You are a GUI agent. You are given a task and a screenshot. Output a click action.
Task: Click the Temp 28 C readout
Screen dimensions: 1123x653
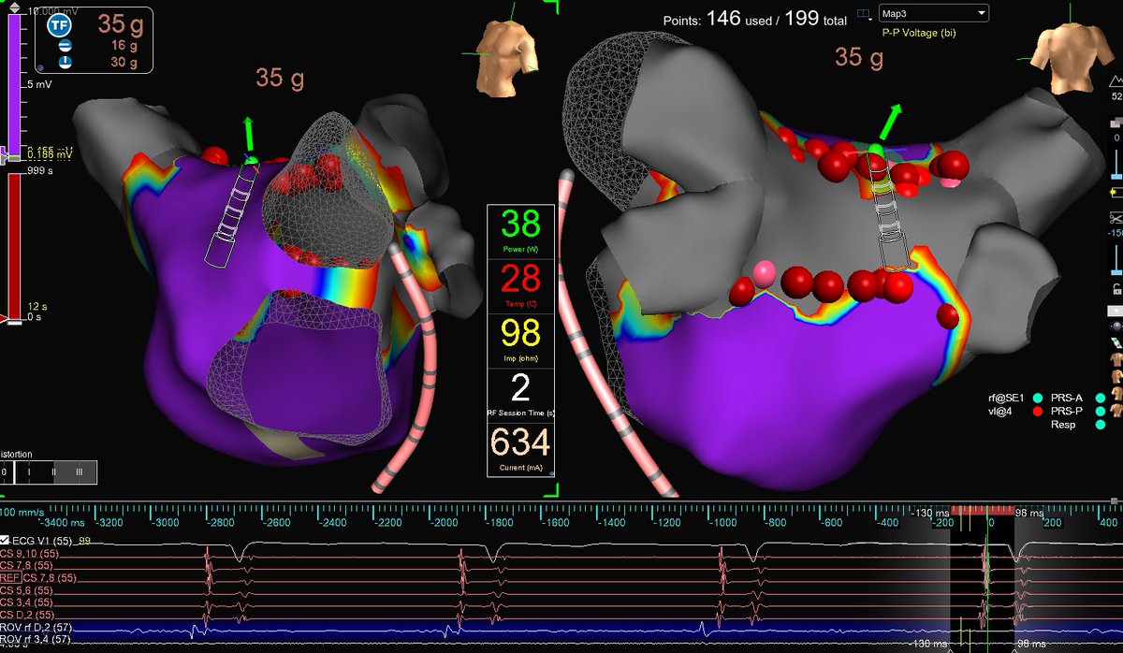click(522, 284)
